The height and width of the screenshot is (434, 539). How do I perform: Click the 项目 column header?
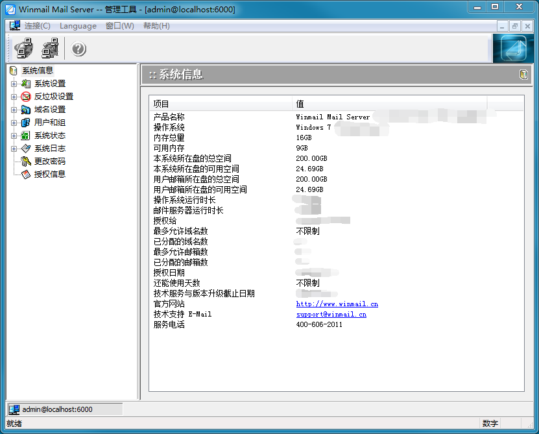(x=221, y=104)
